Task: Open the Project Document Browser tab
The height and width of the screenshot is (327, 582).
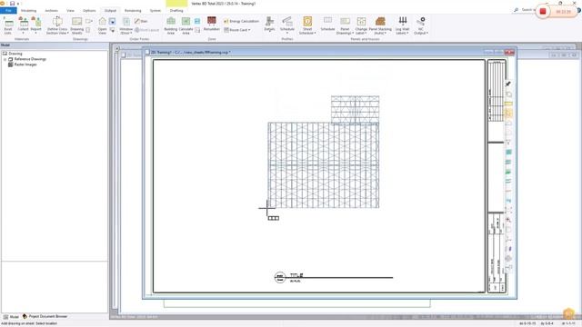Action: [45, 317]
